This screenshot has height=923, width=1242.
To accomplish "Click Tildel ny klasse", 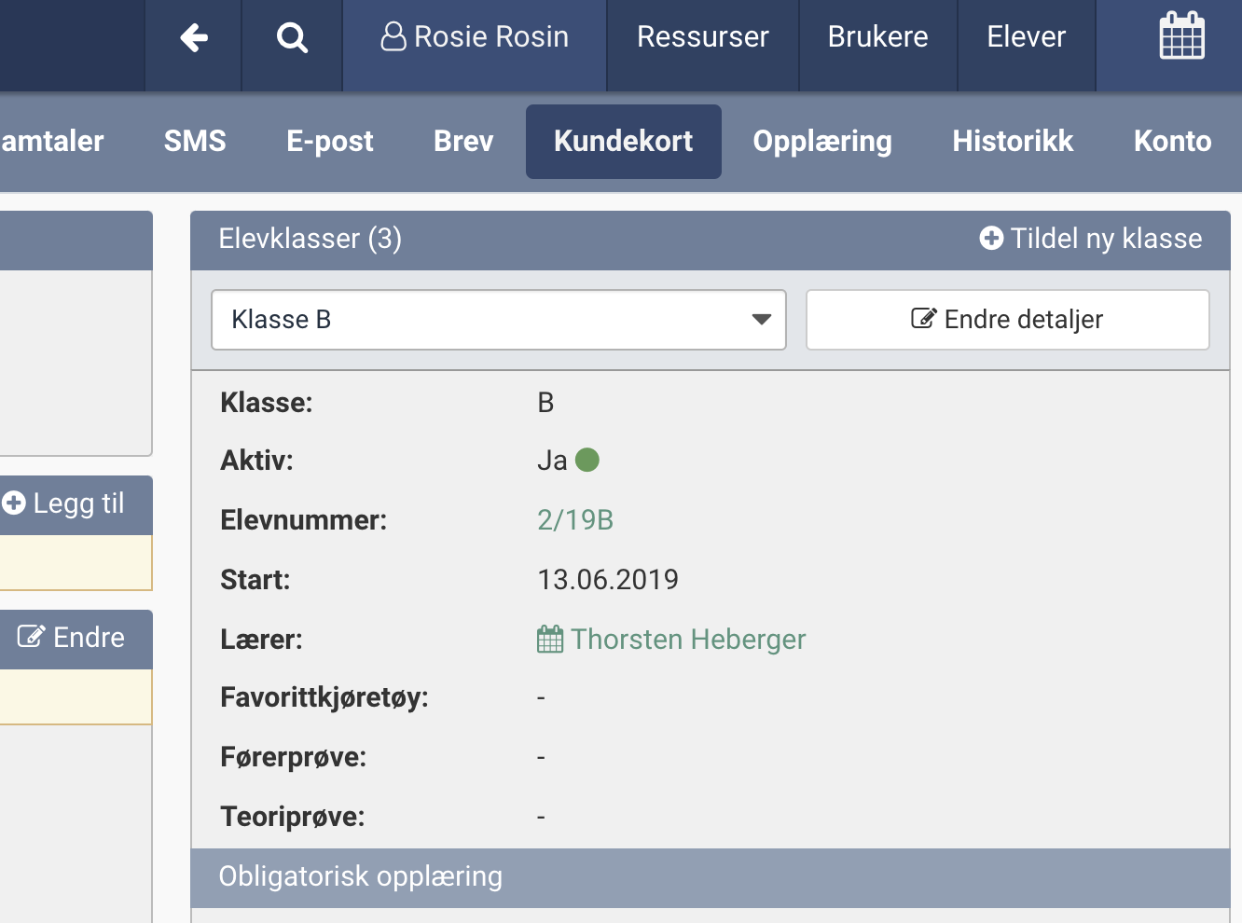I will (1090, 239).
